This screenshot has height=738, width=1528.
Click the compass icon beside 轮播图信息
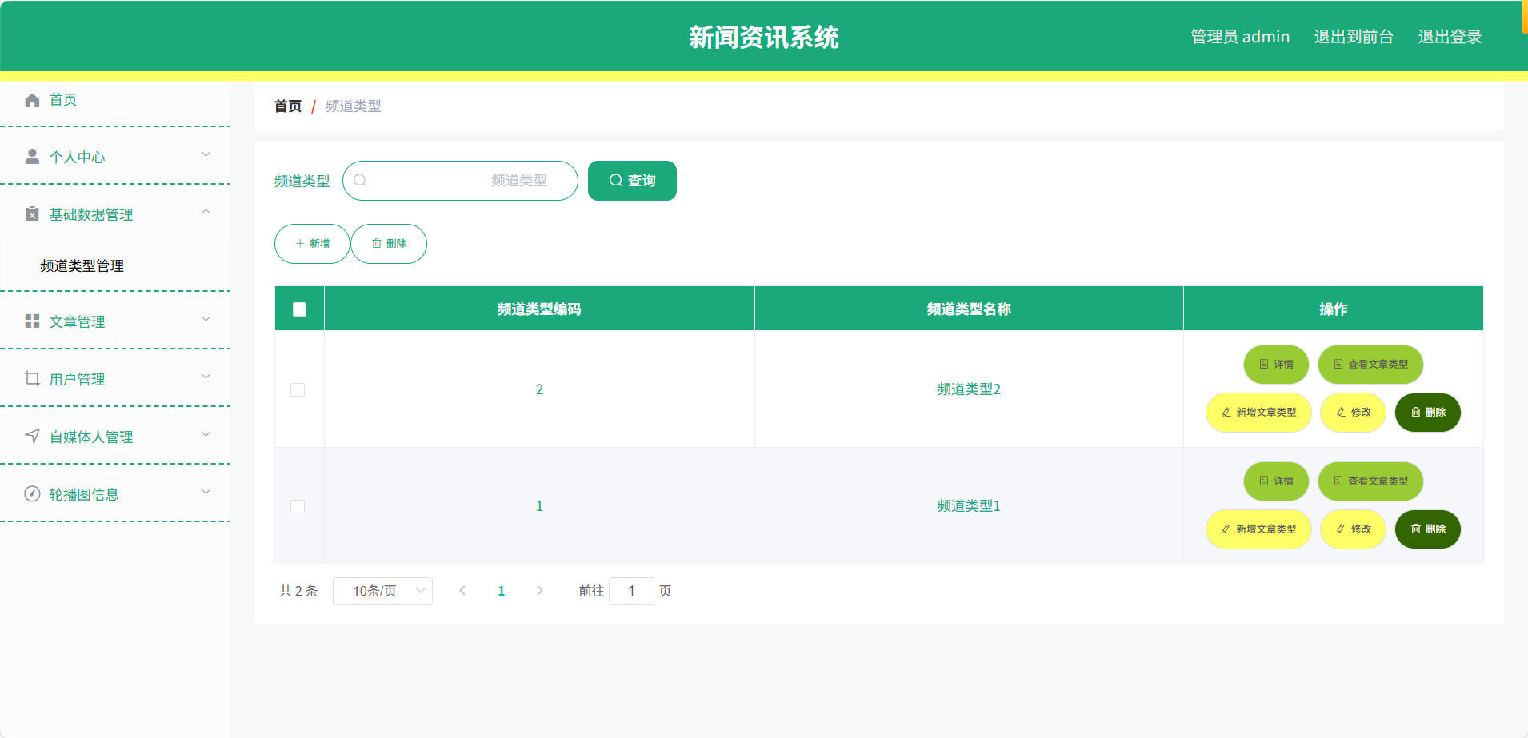32,494
